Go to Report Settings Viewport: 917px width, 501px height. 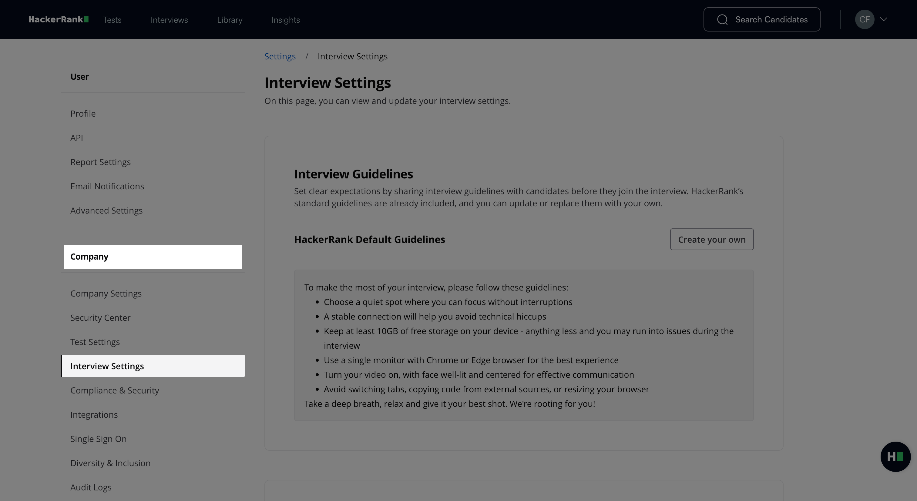click(x=100, y=162)
